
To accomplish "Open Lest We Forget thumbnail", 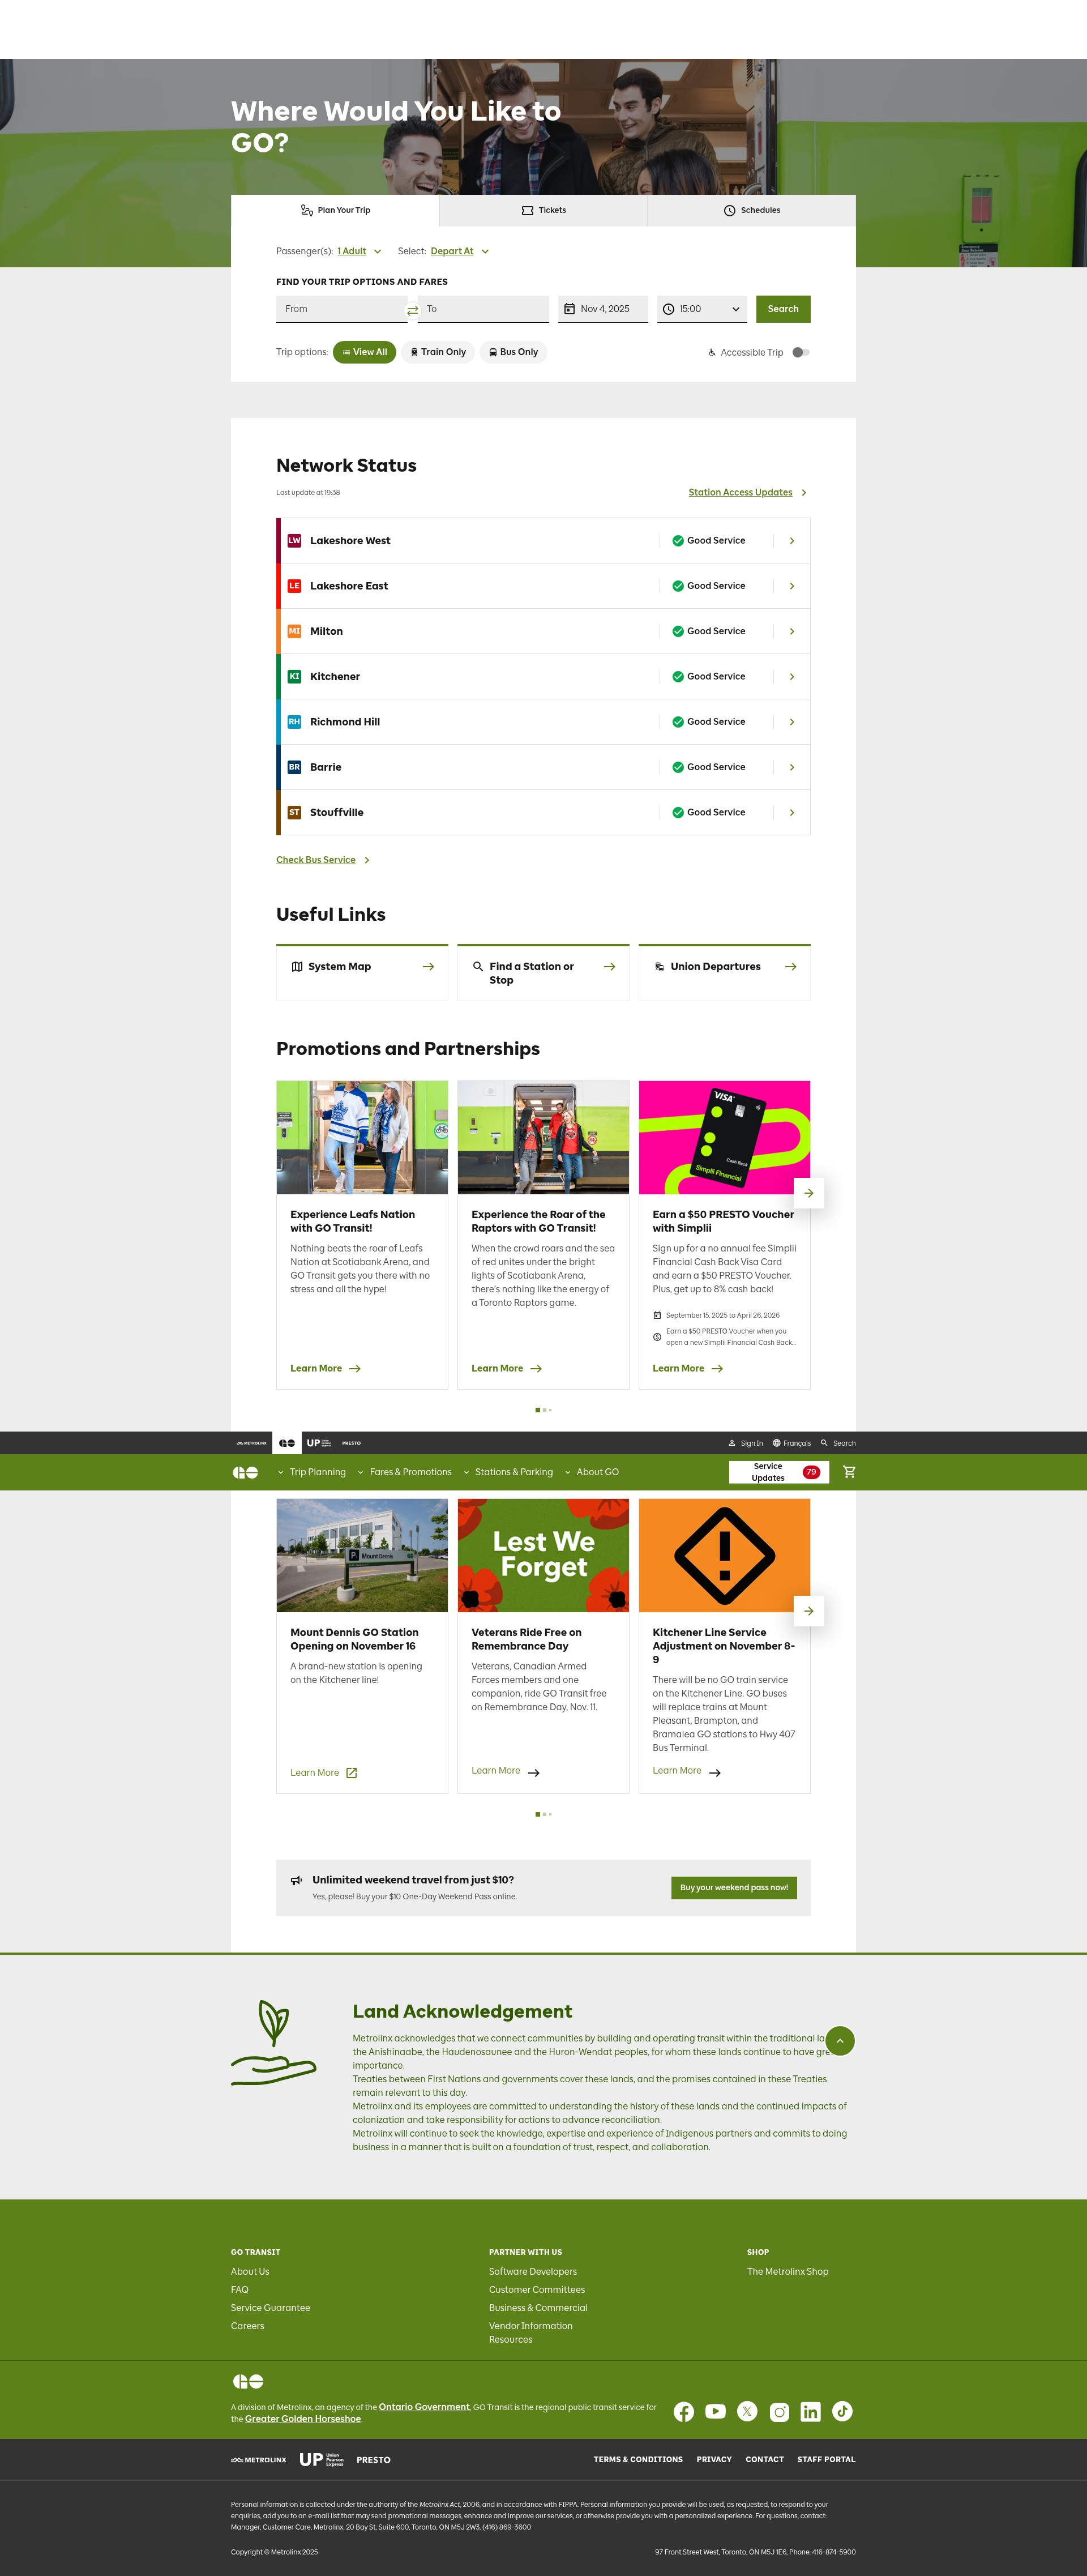I will pos(543,1555).
